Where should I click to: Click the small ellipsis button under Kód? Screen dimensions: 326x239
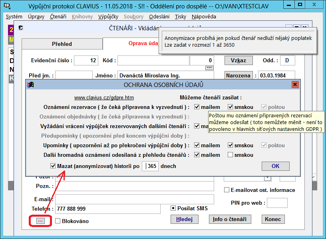(x=209, y=68)
